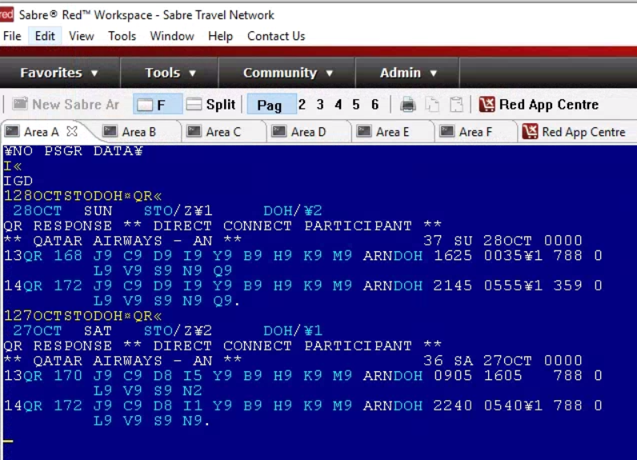Switch to Area C tab

point(216,132)
